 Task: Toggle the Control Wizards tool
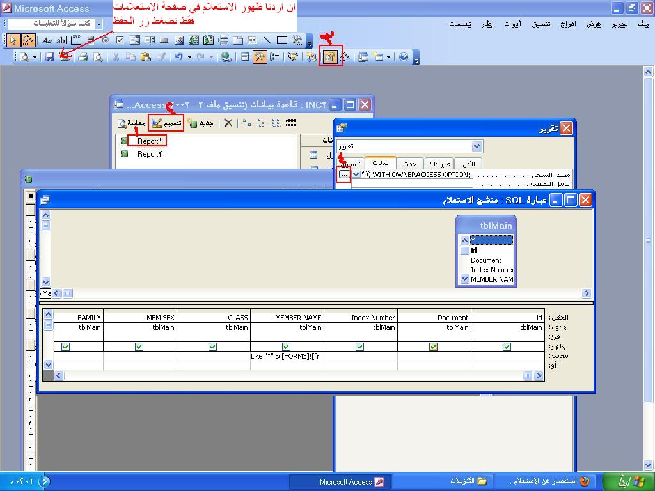28,40
